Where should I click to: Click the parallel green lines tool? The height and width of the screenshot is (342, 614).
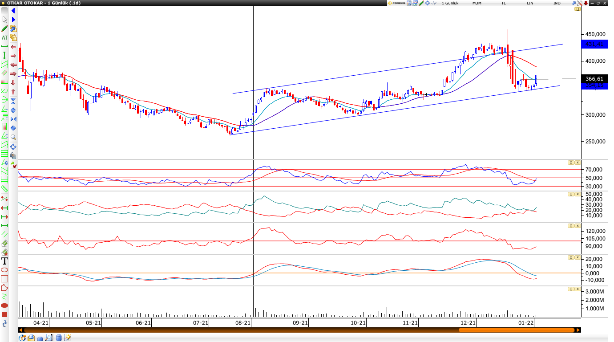[4, 234]
